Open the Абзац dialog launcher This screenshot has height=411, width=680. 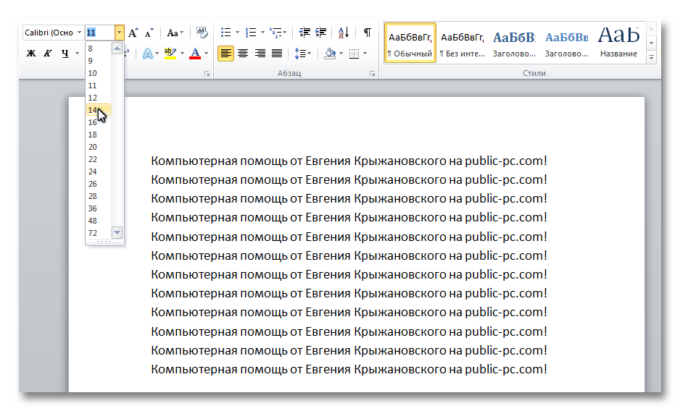click(x=372, y=74)
